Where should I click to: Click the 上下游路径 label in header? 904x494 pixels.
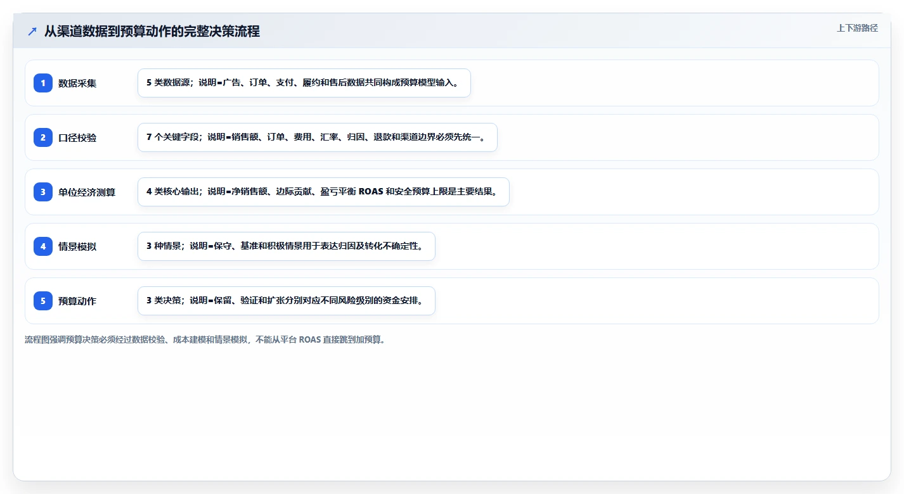point(857,28)
